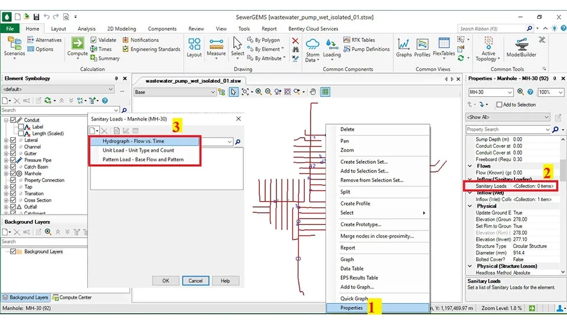Open the Graphs tool
Viewport: 567px width, 324px height.
pyautogui.click(x=404, y=46)
